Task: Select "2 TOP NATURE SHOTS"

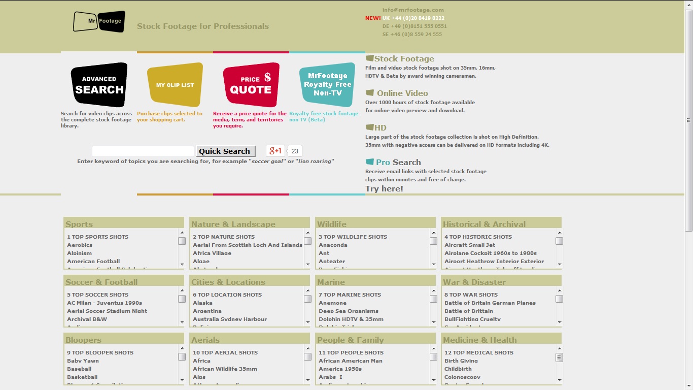Action: (x=224, y=237)
